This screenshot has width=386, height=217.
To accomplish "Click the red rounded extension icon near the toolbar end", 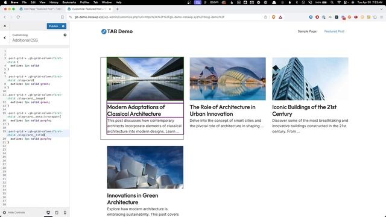I will (x=356, y=17).
